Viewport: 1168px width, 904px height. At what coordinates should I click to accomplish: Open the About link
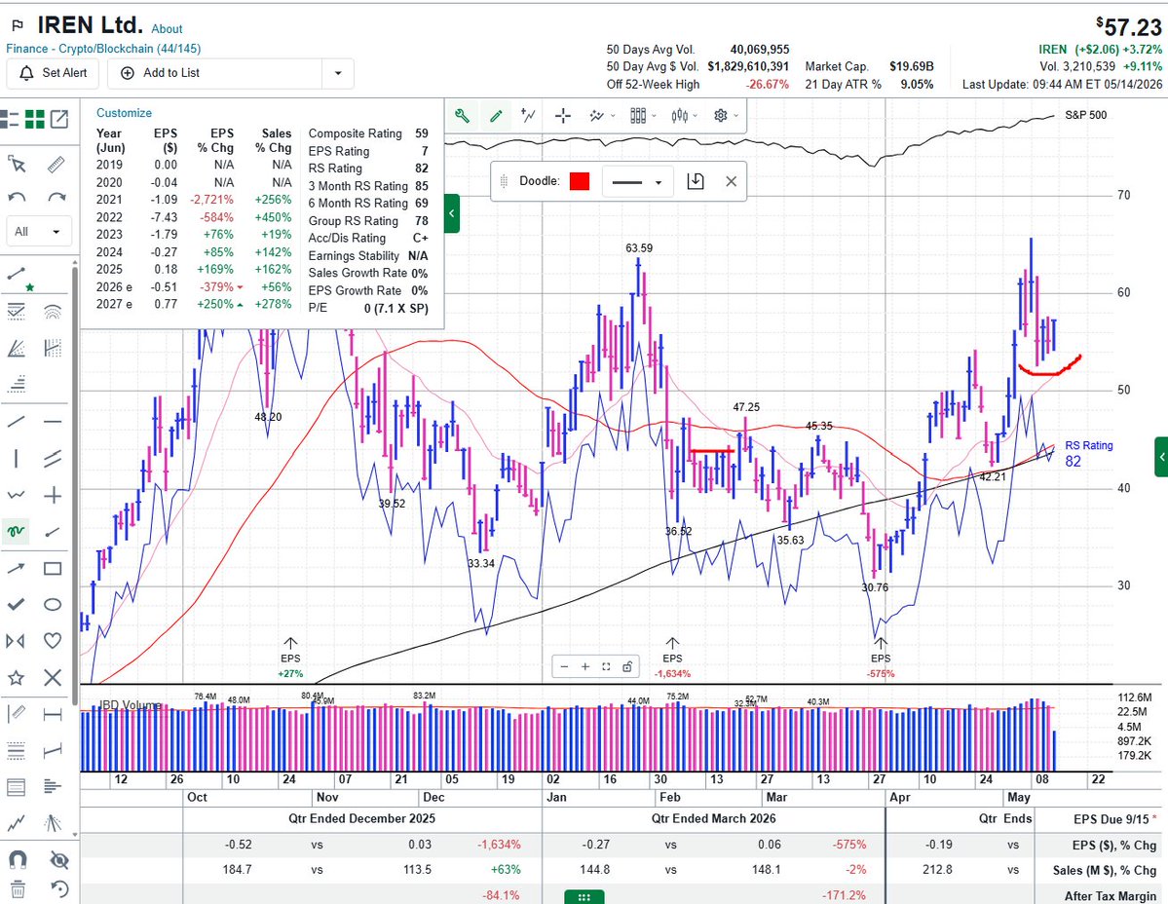pos(167,29)
